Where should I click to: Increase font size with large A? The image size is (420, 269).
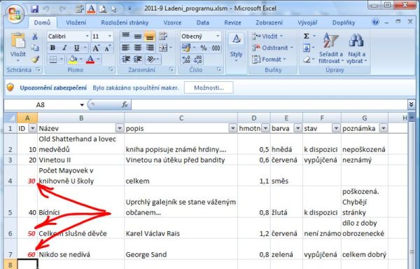(96, 48)
